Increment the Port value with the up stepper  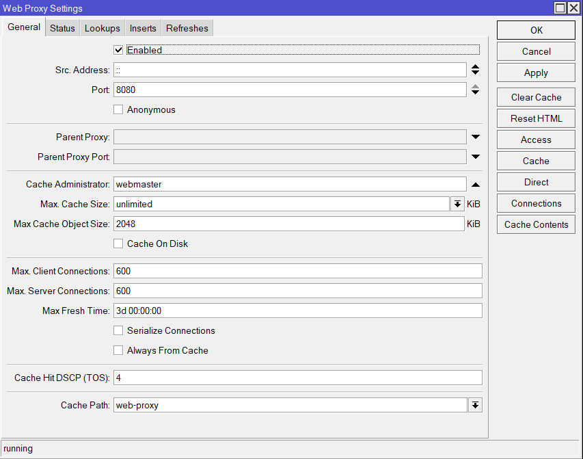coord(475,86)
